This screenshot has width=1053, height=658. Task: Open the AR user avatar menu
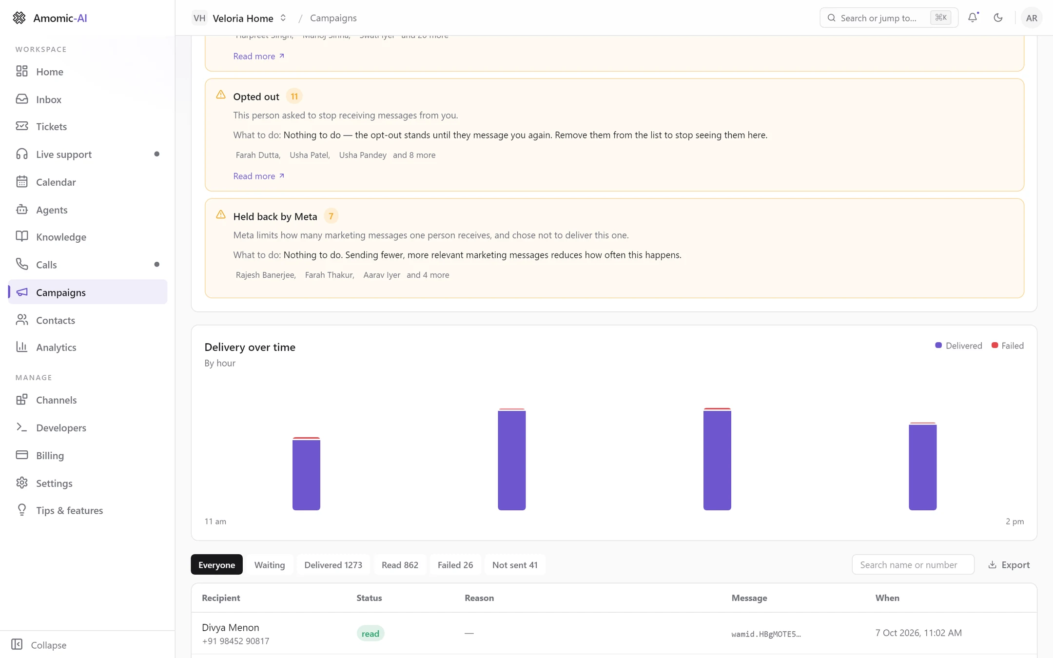tap(1032, 18)
